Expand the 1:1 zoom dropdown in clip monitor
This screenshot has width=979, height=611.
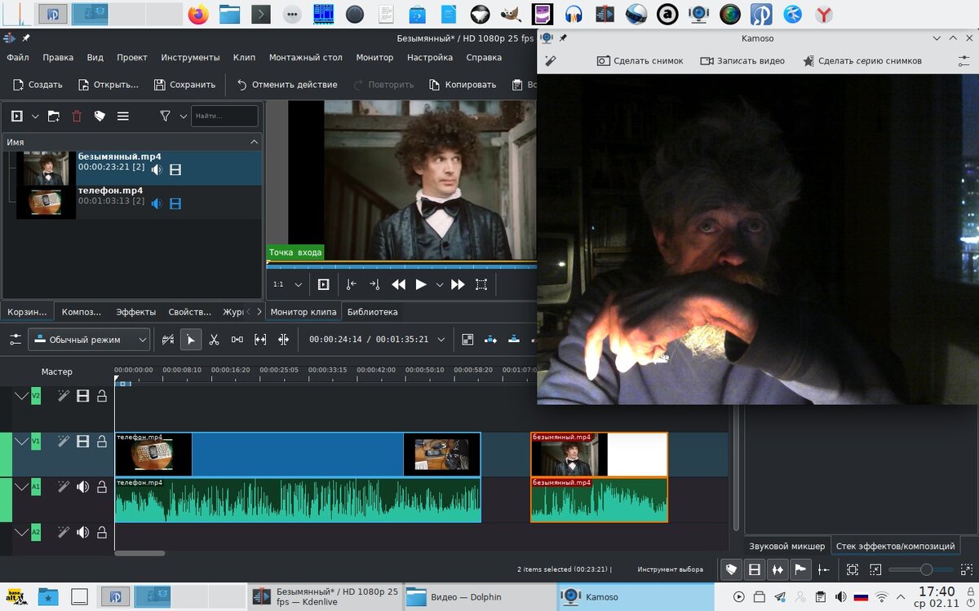click(x=299, y=284)
